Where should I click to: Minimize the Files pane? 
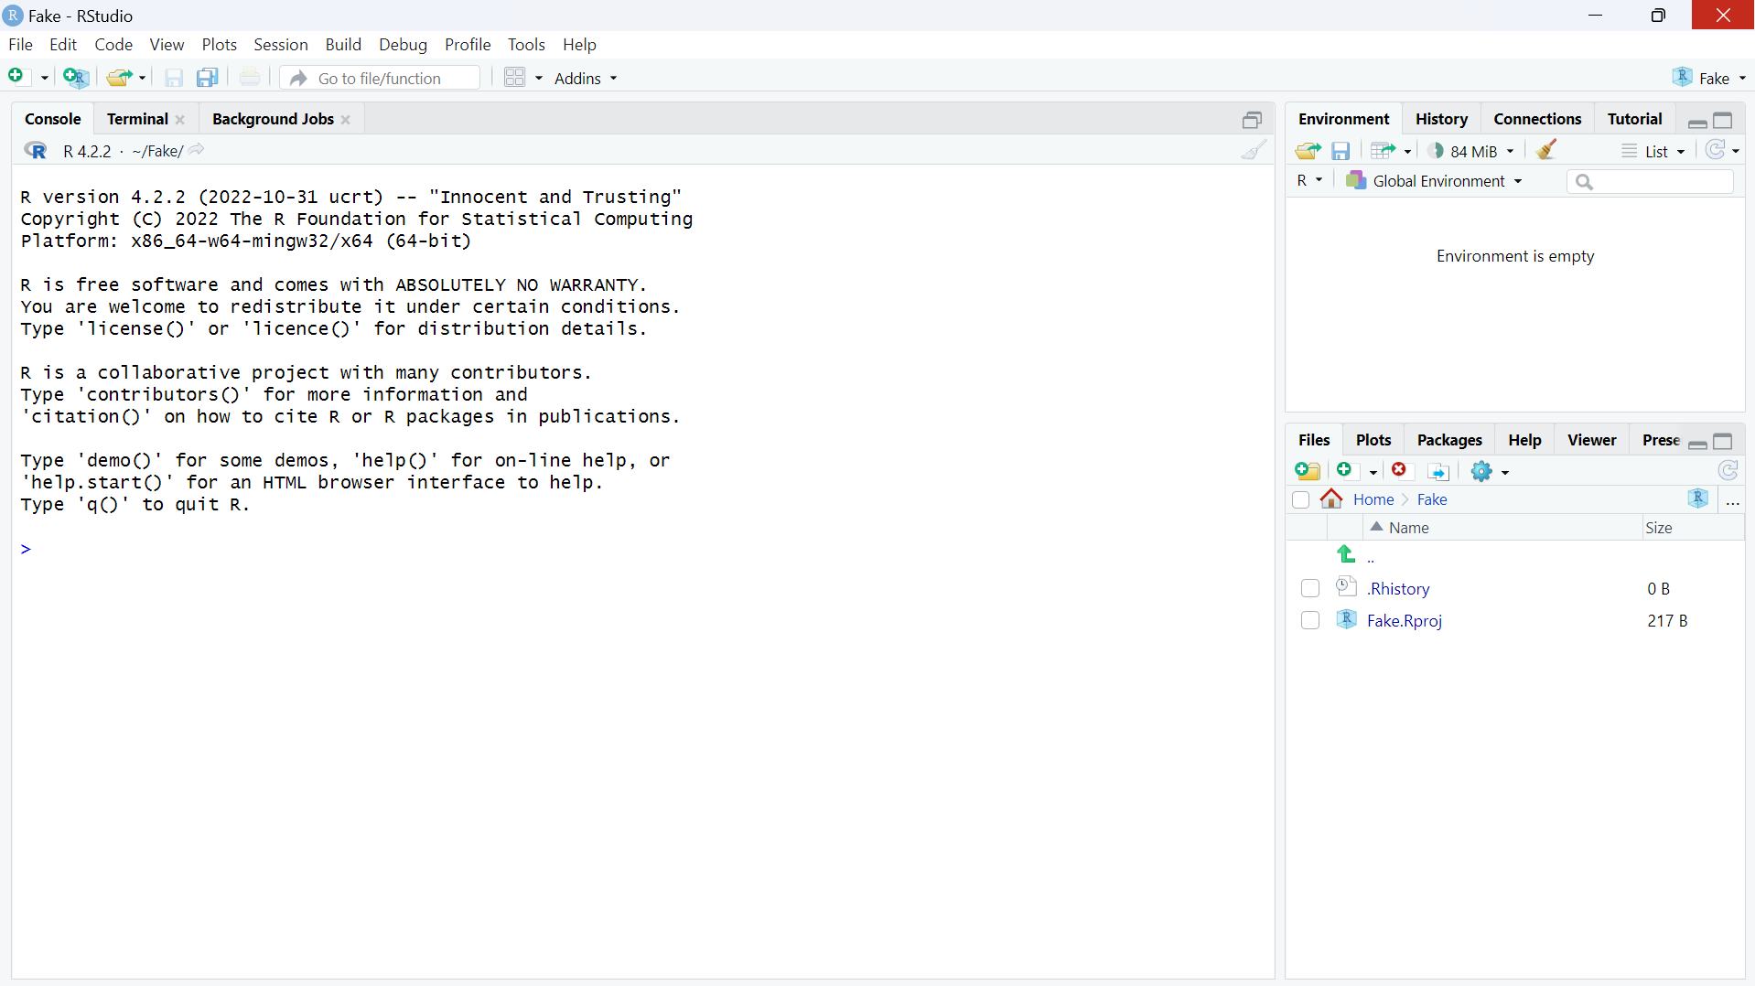(x=1697, y=443)
